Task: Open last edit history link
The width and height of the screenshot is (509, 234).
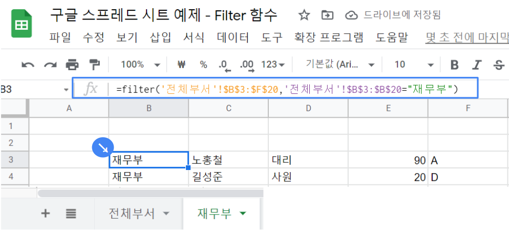Action: 467,38
